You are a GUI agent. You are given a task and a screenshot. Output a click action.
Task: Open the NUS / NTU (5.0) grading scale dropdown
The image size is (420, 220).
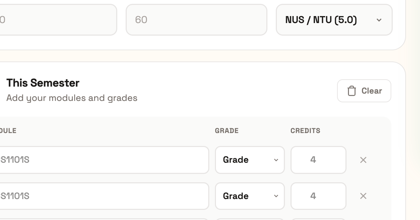click(334, 20)
